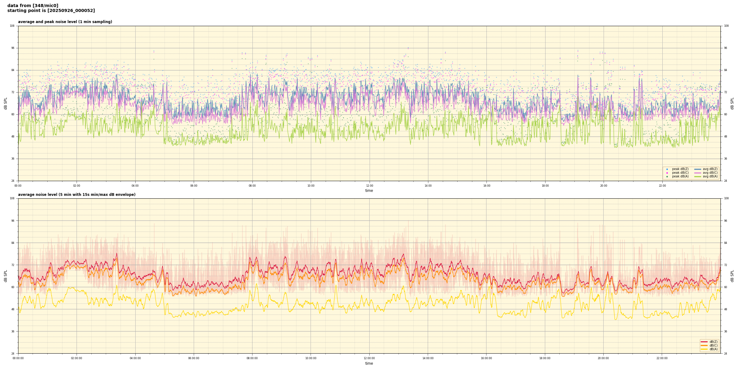Viewport: 738px width, 369px height.
Task: Click the bottom chart title about 15s envelope
Action: [x=77, y=195]
